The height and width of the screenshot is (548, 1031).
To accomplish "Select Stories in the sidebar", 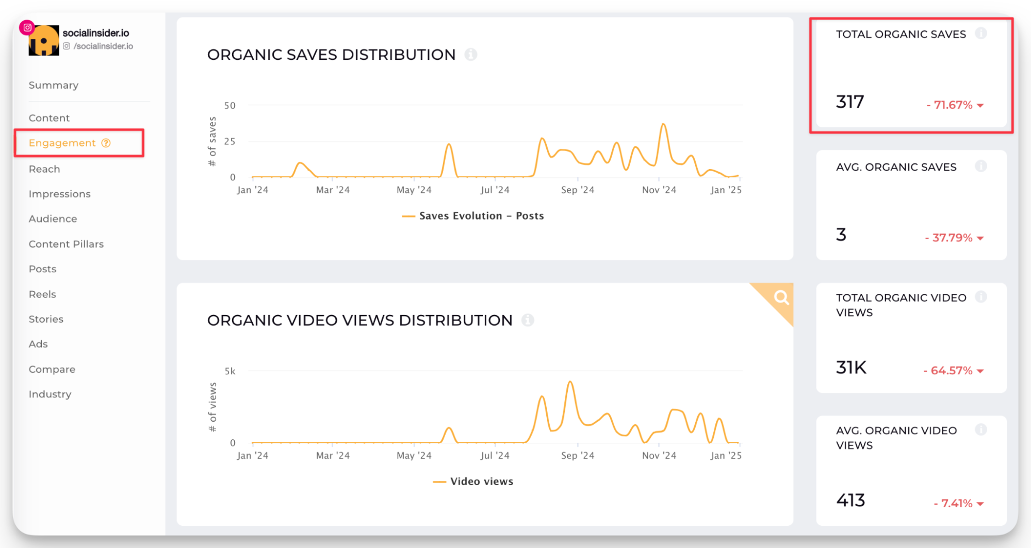I will tap(46, 319).
